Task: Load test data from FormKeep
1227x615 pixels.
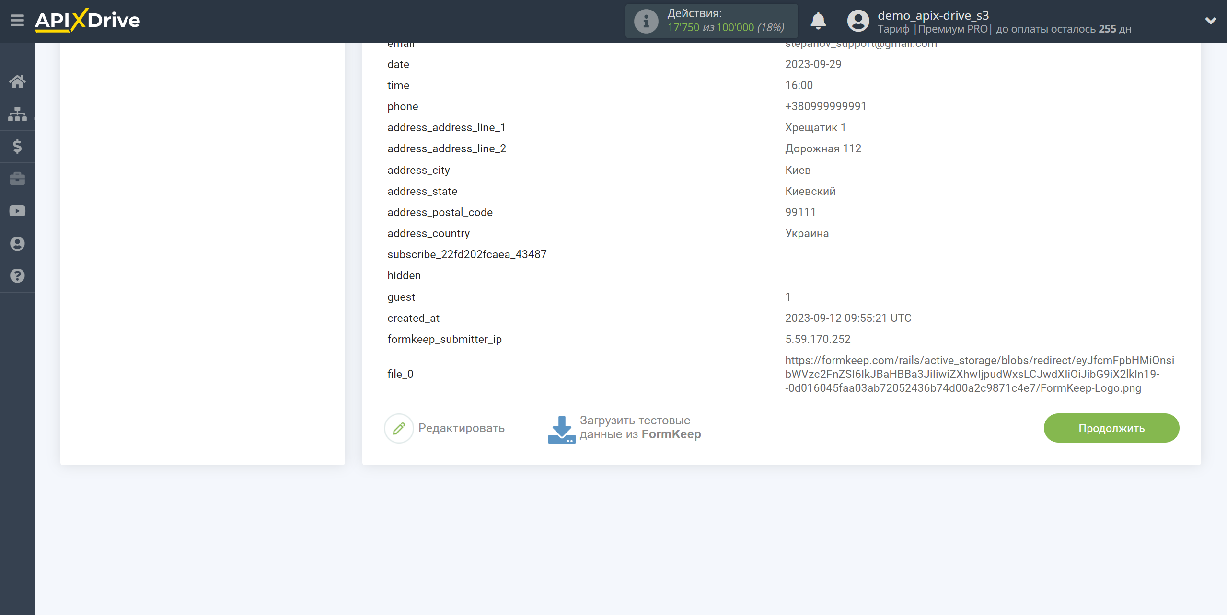Action: (640, 428)
